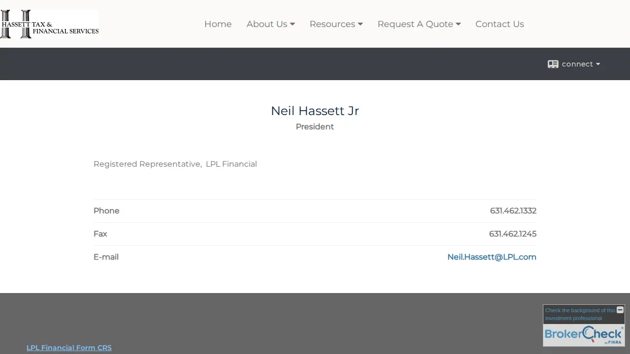Minimize the BrokerCheck widget
This screenshot has width=630, height=354.
pyautogui.click(x=620, y=310)
